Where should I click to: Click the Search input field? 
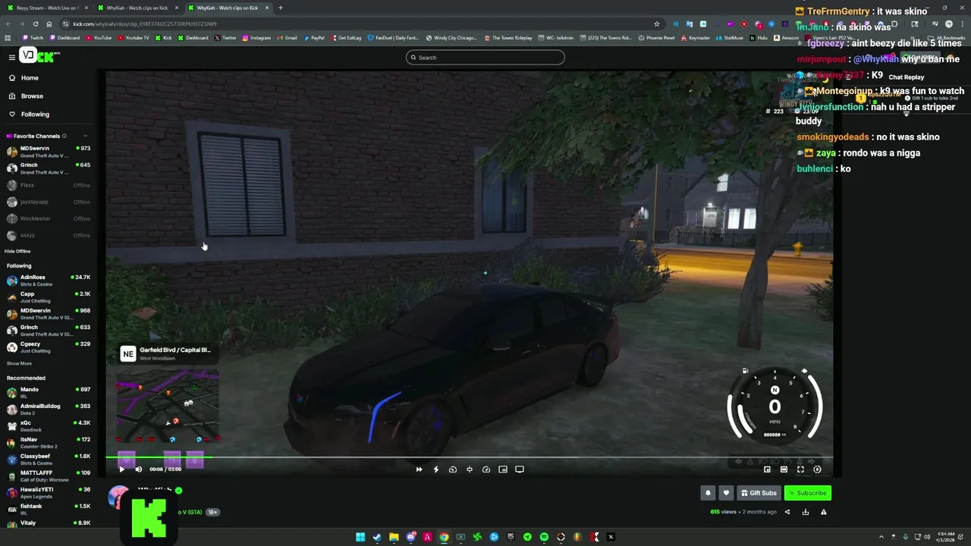485,58
